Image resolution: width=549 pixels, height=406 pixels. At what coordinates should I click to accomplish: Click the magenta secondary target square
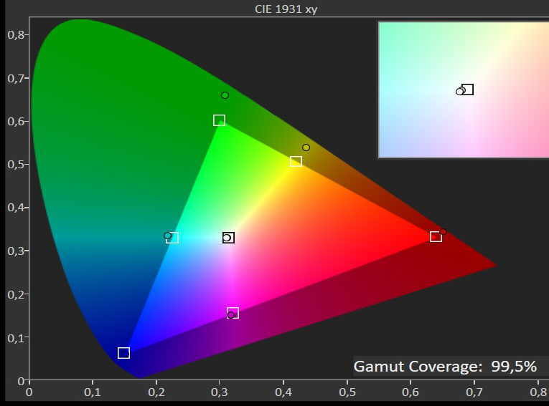(x=233, y=313)
